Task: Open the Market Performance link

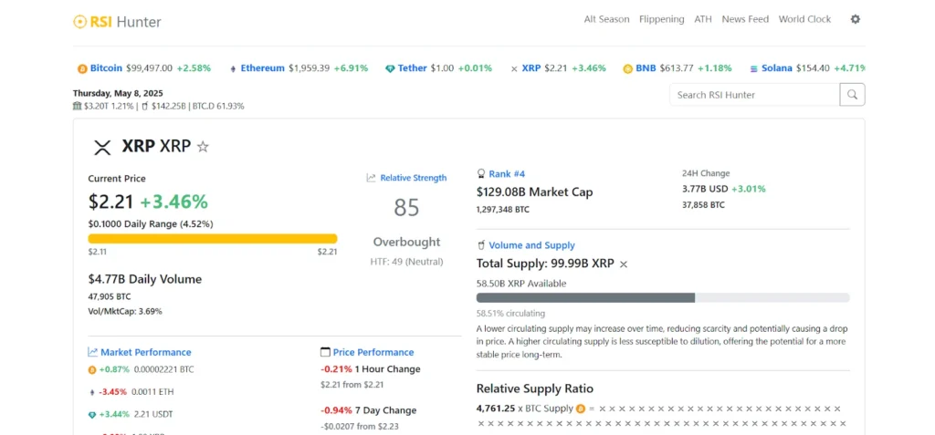Action: point(146,352)
